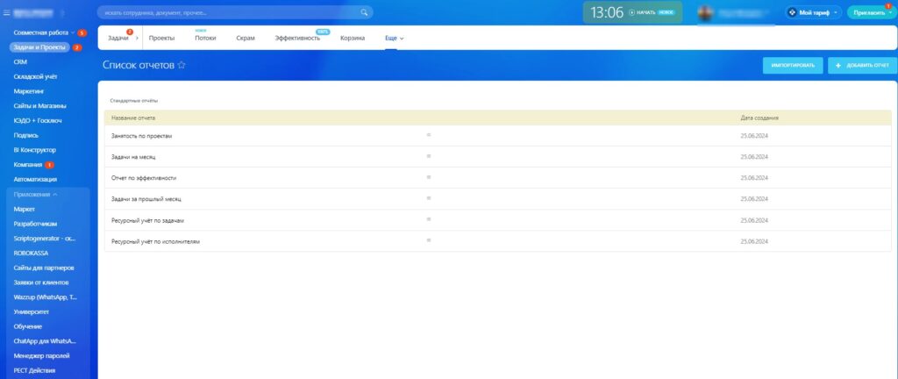Switch to the Проекты tab
Screen dimensions: 898x379
pos(161,39)
